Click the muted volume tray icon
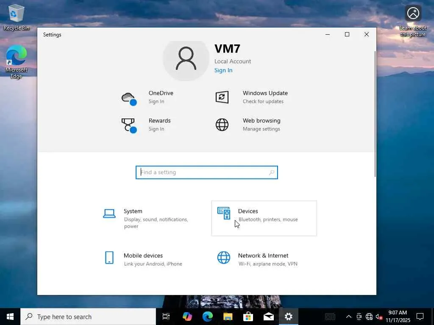 point(379,317)
